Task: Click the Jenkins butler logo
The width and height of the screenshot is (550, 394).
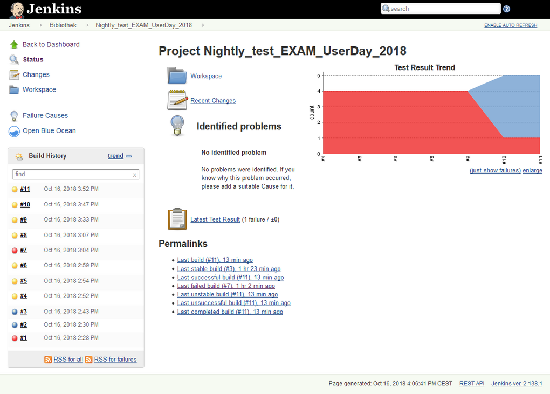Action: tap(17, 10)
